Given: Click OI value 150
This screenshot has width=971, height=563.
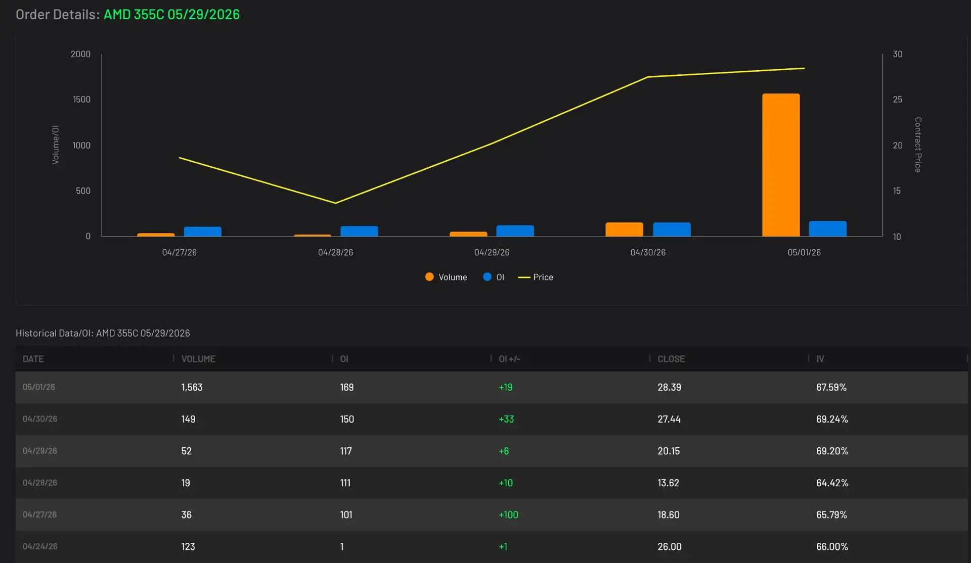Looking at the screenshot, I should 347,419.
